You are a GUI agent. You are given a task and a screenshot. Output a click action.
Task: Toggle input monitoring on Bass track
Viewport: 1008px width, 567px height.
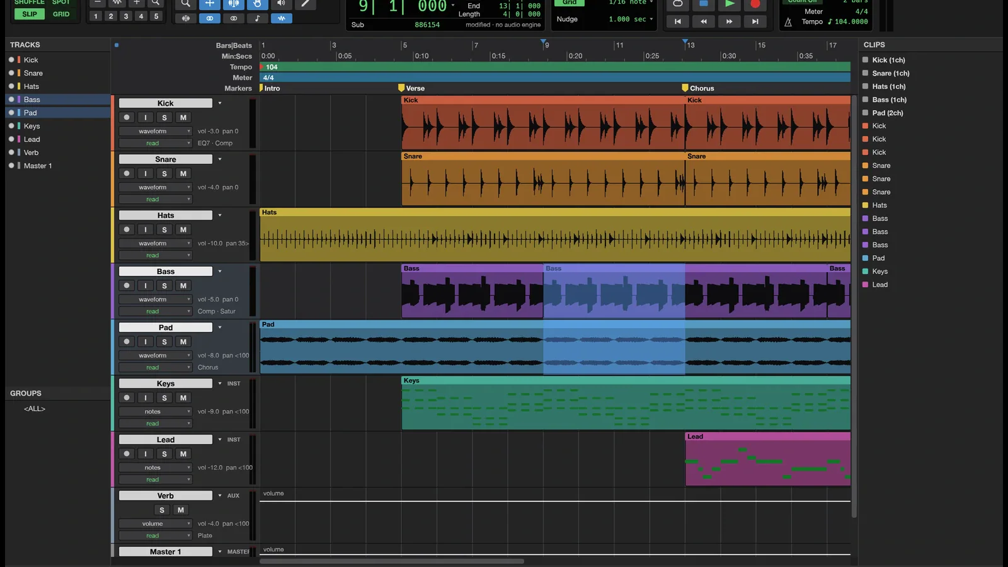146,285
